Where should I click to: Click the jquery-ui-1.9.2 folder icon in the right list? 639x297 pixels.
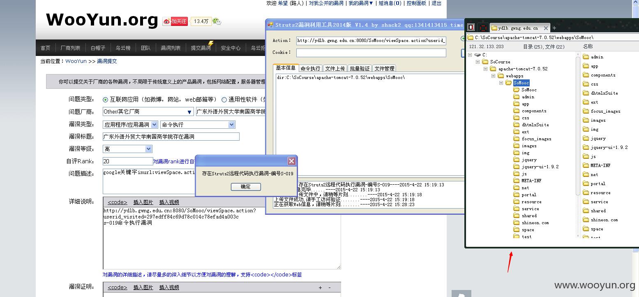(586, 147)
